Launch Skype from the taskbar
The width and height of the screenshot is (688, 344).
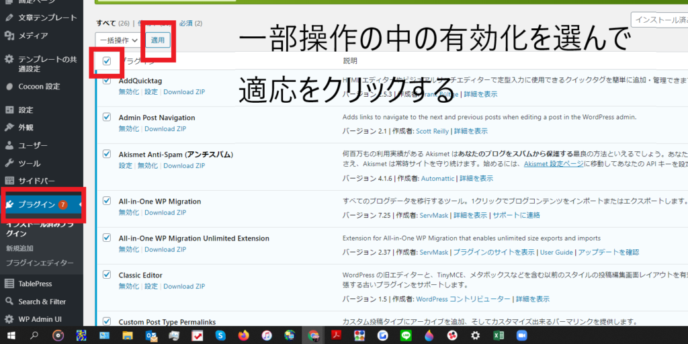pyautogui.click(x=220, y=336)
